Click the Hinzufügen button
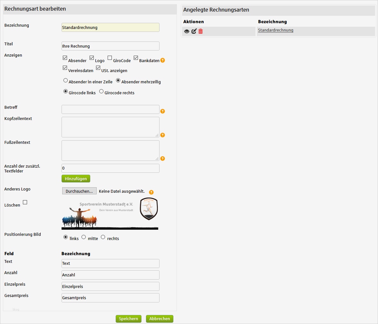Viewport: 378px width, 324px height. pos(76,179)
